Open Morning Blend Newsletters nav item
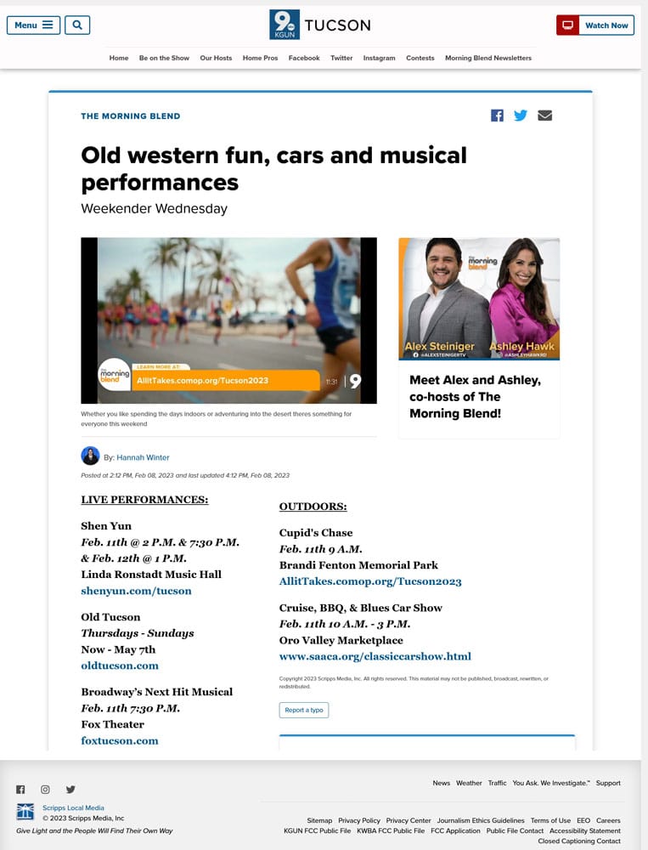 click(488, 58)
